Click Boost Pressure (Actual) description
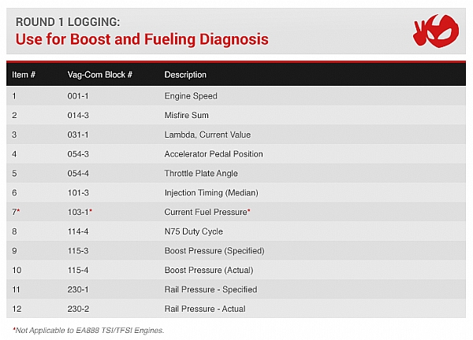473x340 pixels. tap(209, 270)
